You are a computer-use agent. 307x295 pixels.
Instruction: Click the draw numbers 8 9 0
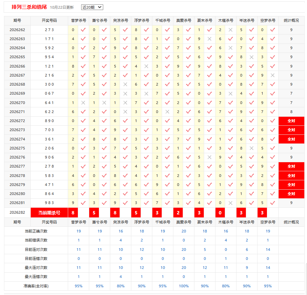click(49, 121)
